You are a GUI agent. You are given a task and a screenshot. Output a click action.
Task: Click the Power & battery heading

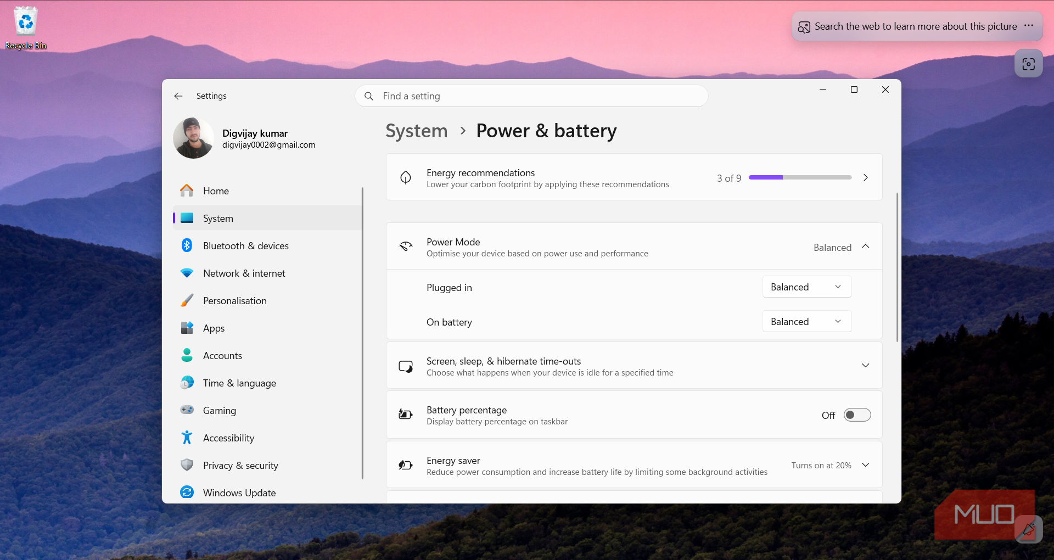click(546, 131)
